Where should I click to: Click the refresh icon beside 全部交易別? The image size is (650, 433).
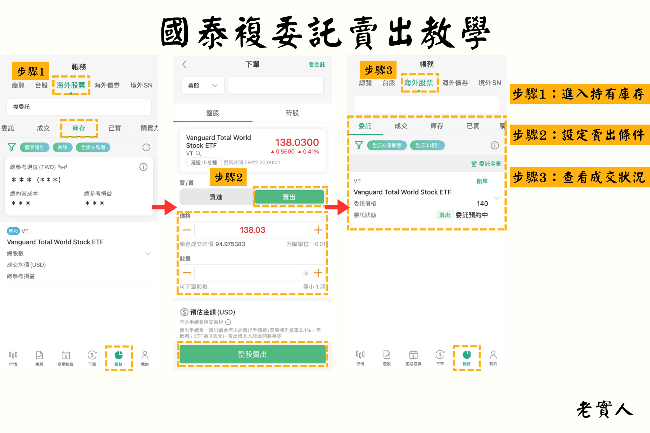point(146,147)
